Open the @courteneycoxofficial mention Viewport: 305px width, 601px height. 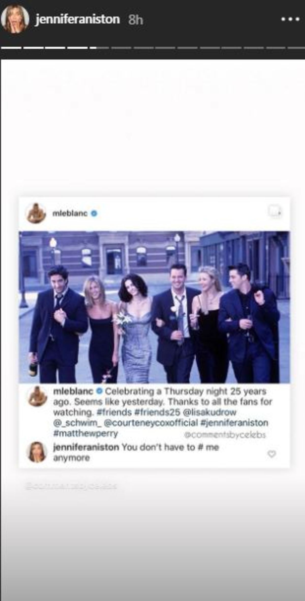tap(151, 423)
